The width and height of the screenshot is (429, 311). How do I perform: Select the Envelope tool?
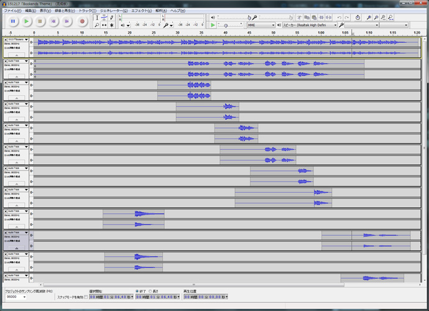pos(104,18)
